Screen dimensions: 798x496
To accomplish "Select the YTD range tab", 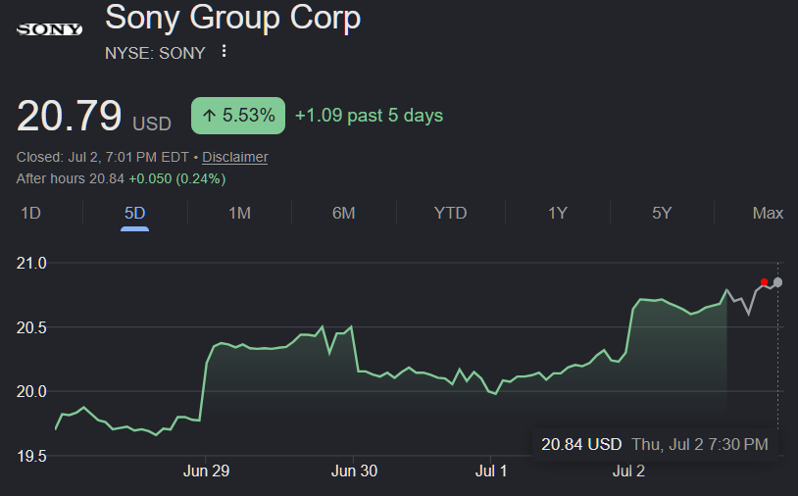I will click(450, 213).
